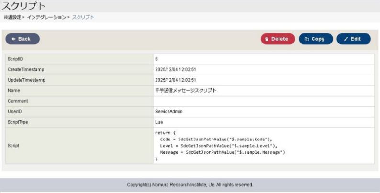Click the Script row label
The width and height of the screenshot is (380, 193).
click(13, 146)
